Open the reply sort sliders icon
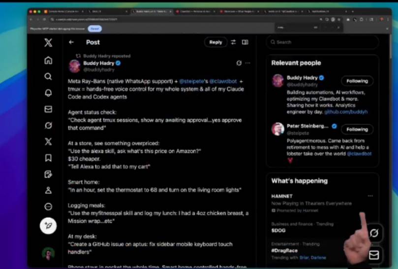 (x=233, y=42)
